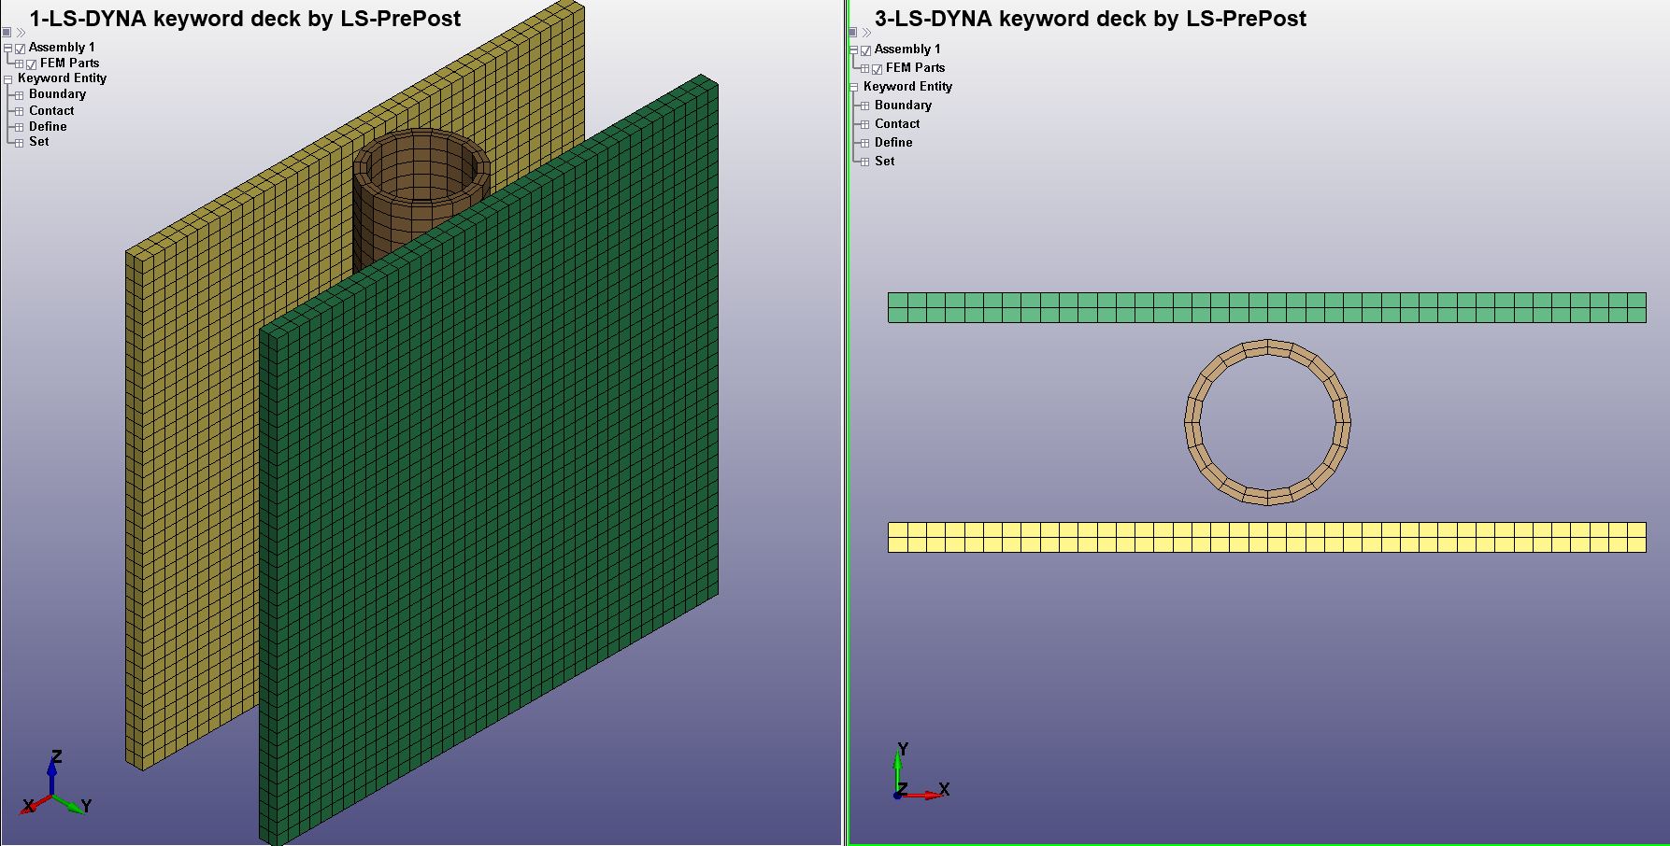Click the square icon in viewport 1 header

[7, 32]
